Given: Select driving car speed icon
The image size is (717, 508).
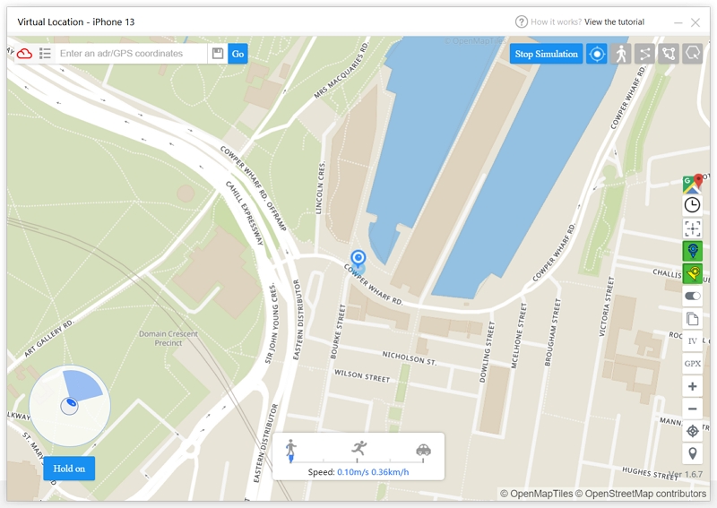Looking at the screenshot, I should (423, 450).
